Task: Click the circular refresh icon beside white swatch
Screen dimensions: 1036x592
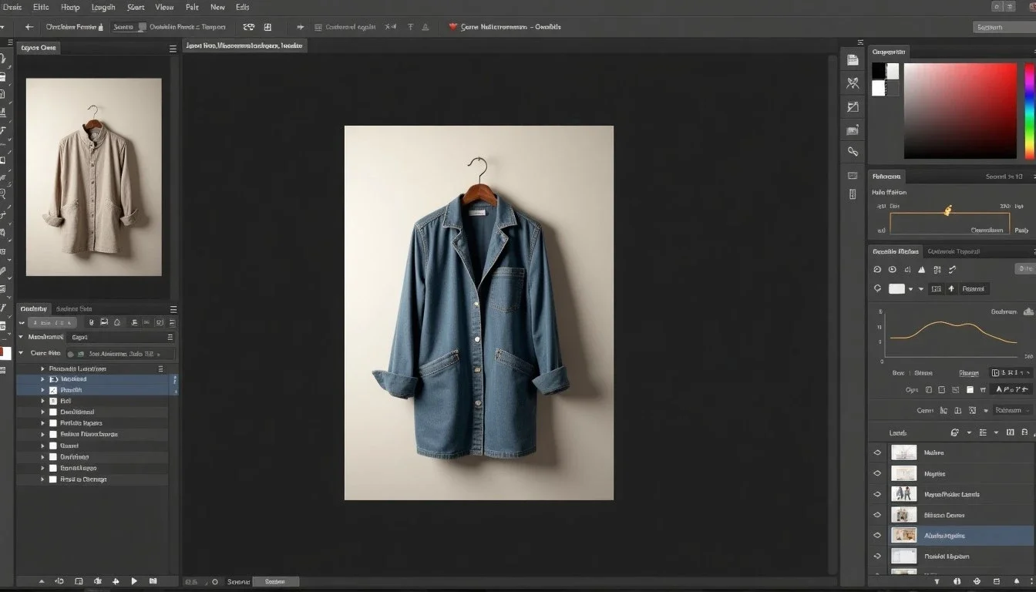Action: point(877,288)
